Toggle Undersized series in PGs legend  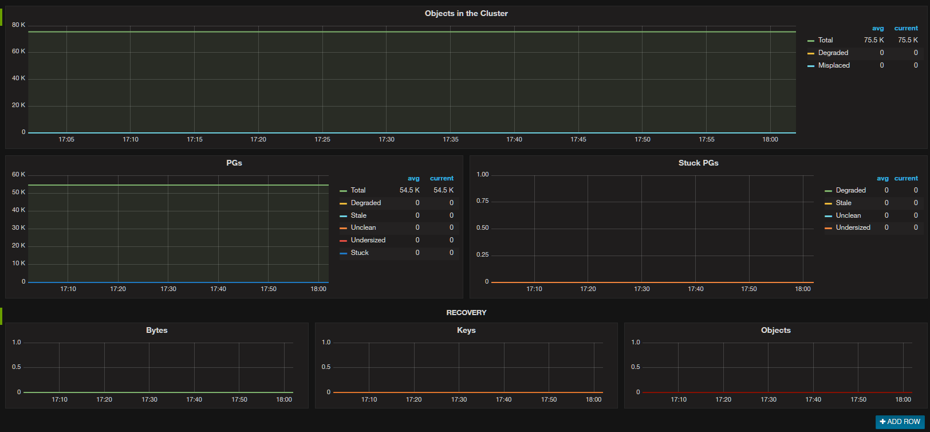tap(368, 240)
